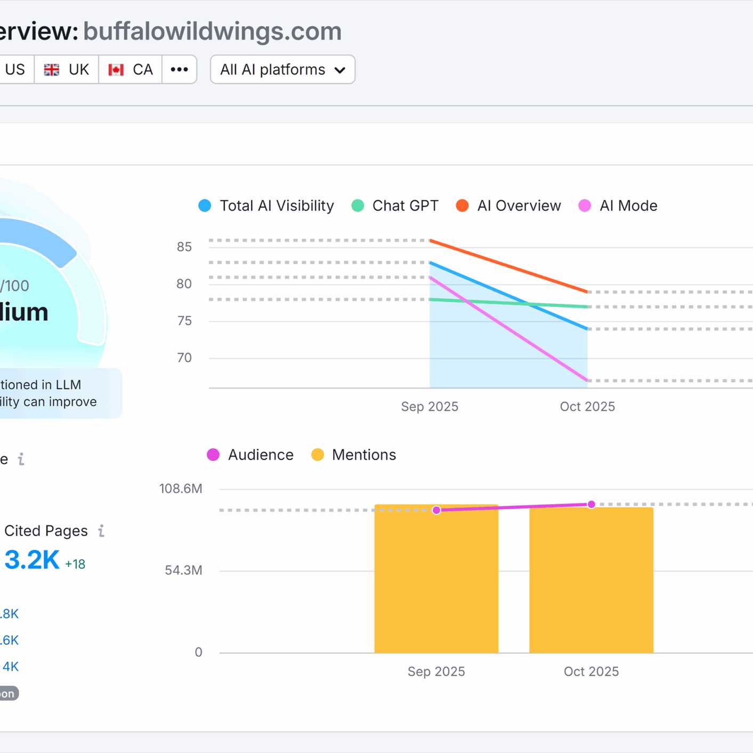Click the blue Total AI Visibility legend dot
Image resolution: width=753 pixels, height=753 pixels.
(205, 206)
